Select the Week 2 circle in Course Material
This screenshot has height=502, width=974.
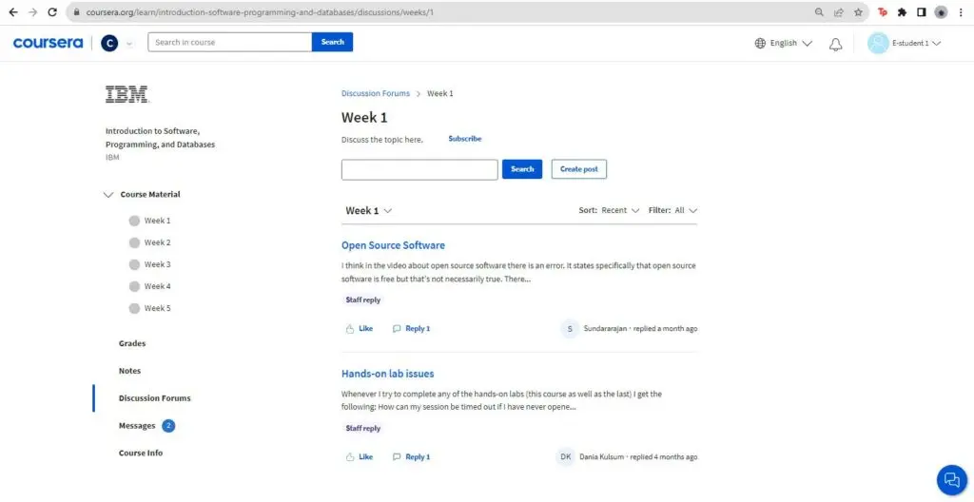pos(134,242)
